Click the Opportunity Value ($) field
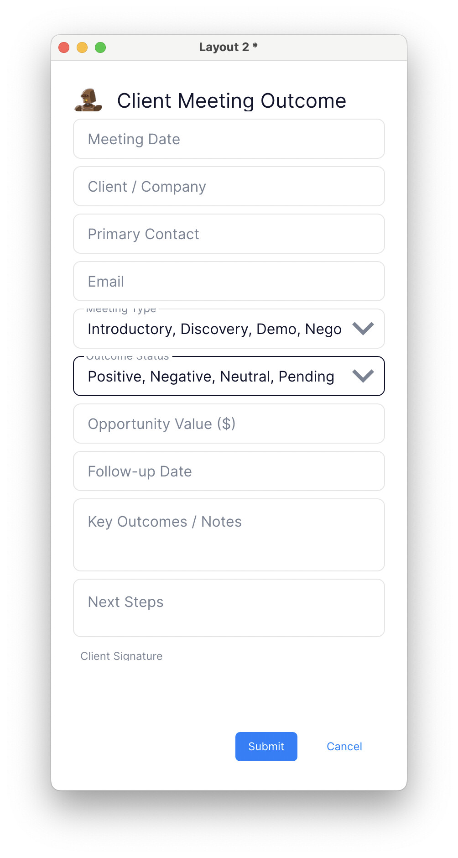Image resolution: width=458 pixels, height=858 pixels. click(229, 424)
